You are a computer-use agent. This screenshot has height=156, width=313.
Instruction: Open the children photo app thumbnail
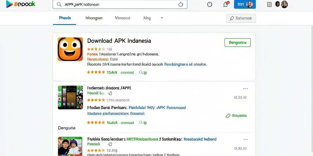click(x=70, y=146)
